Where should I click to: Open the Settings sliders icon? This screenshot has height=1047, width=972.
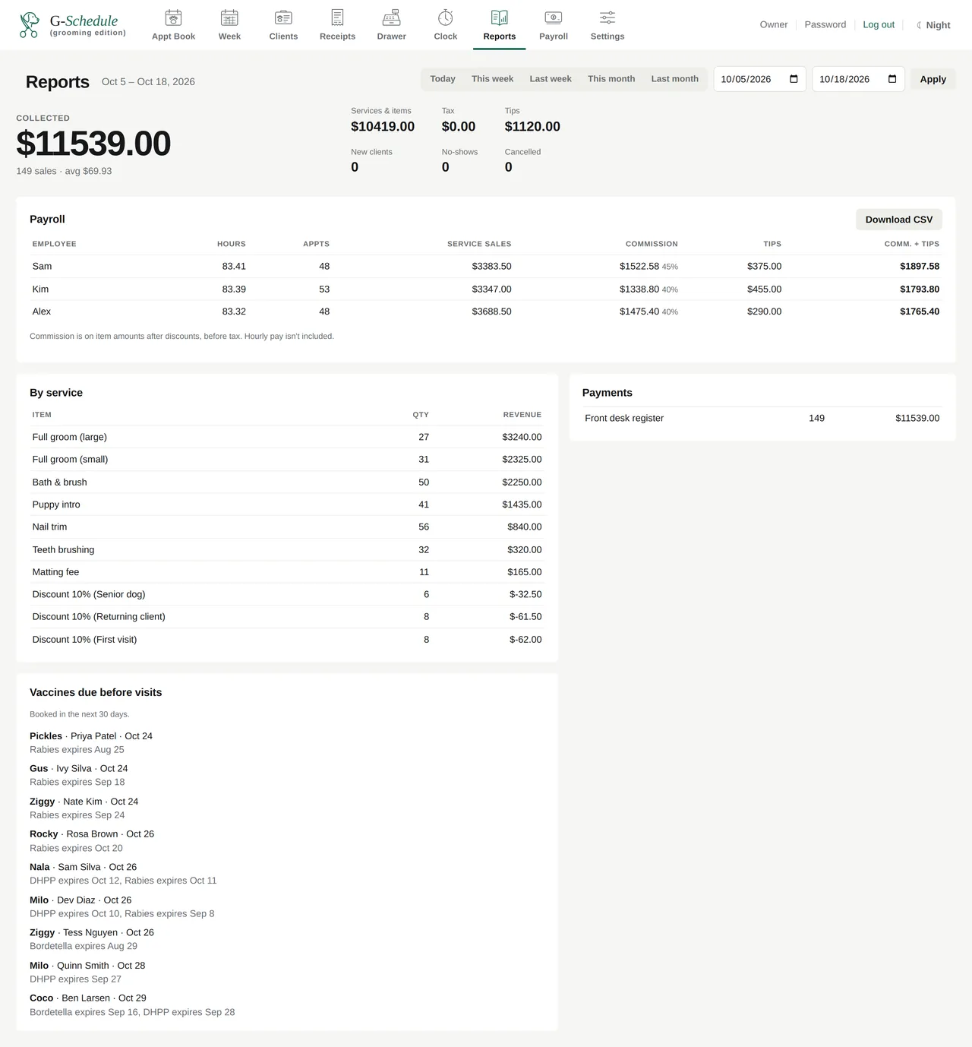[x=607, y=17]
